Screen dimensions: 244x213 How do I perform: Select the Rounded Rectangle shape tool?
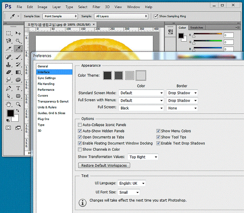[18, 96]
